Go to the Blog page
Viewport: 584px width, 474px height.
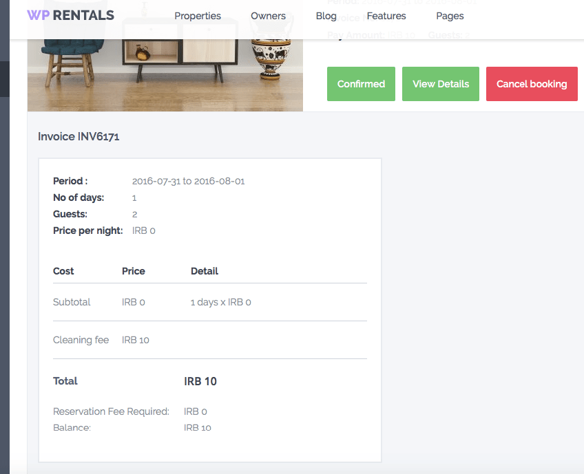coord(326,16)
